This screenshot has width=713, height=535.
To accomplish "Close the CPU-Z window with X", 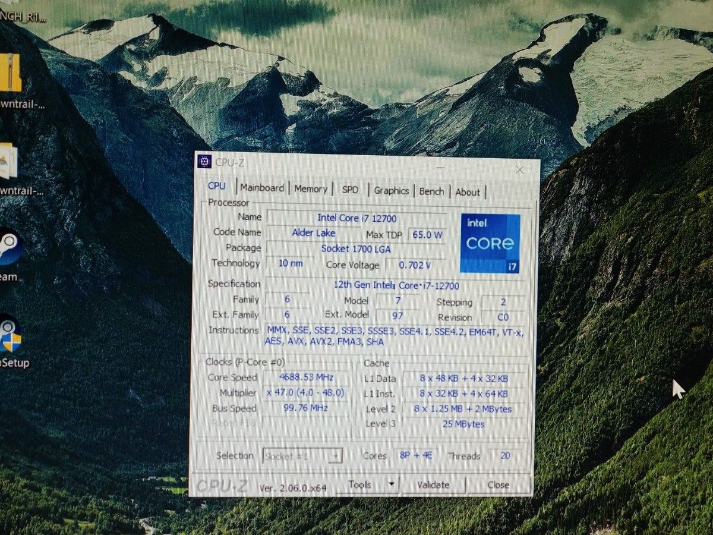I will [x=520, y=170].
